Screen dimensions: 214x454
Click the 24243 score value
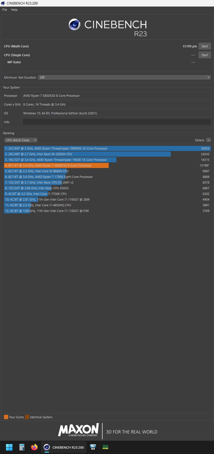(x=205, y=154)
